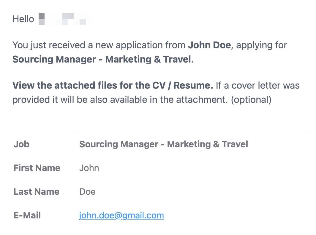The image size is (316, 235).
Task: Click the First Name label
Action: 37,168
